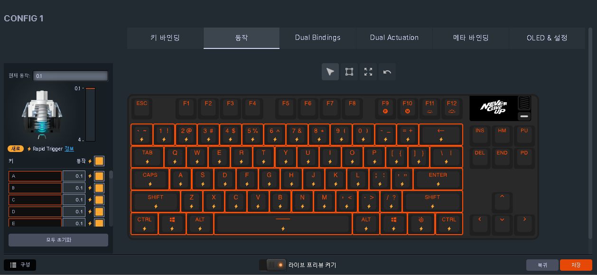Click the game-mode key beside right CTRL
This screenshot has width=597, height=275.
pyautogui.click(x=421, y=224)
